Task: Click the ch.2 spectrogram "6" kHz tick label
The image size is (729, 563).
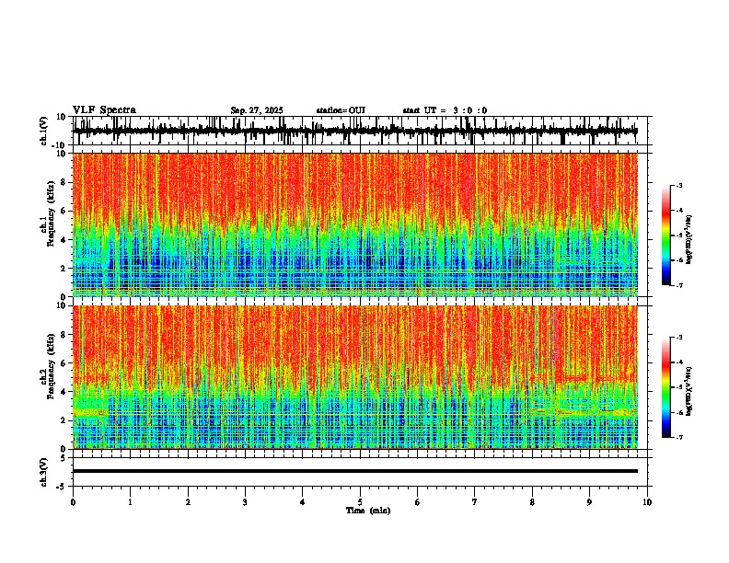Action: coord(64,363)
